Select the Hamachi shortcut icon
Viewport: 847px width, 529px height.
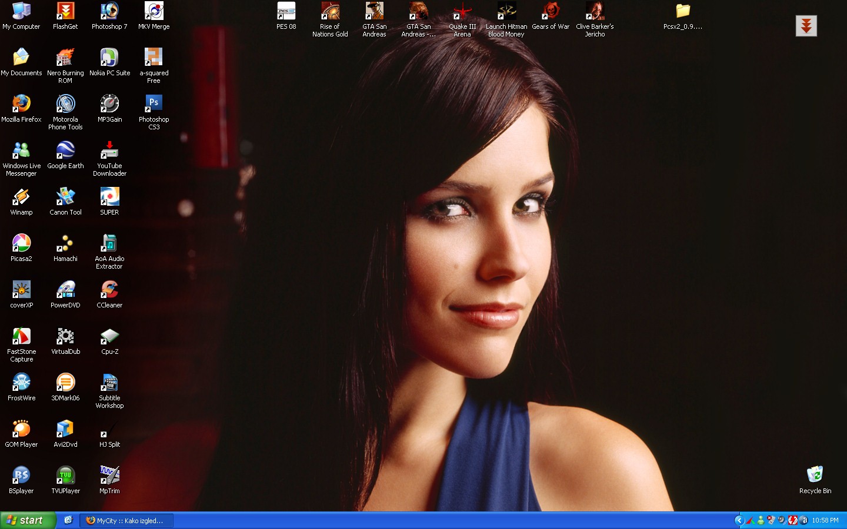65,249
